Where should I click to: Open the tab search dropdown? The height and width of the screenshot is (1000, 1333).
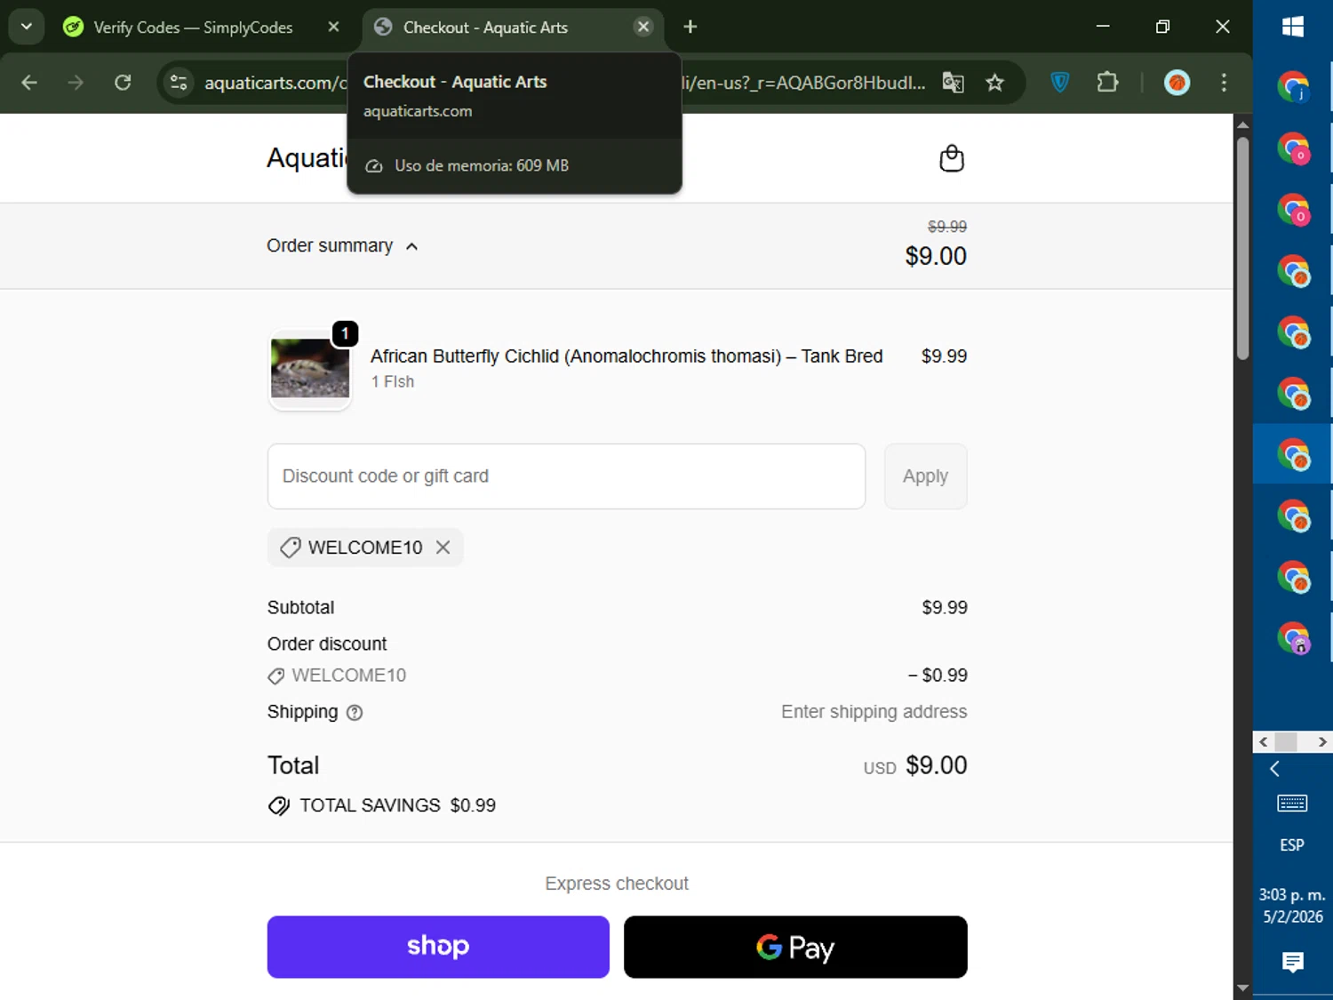tap(27, 27)
